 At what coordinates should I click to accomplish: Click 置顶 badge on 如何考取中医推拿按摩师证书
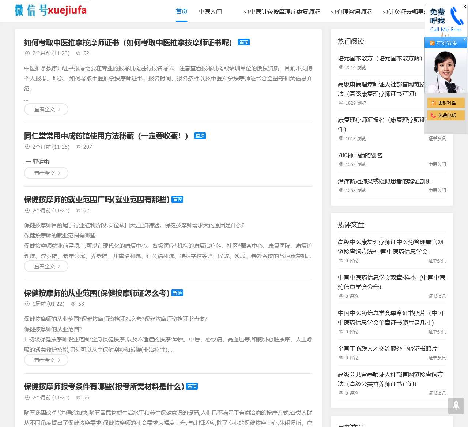[x=244, y=42]
